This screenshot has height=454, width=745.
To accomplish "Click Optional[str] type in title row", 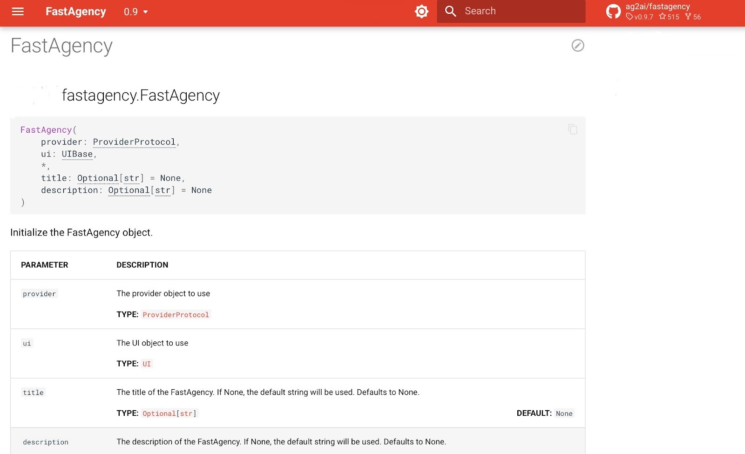I will pyautogui.click(x=169, y=413).
